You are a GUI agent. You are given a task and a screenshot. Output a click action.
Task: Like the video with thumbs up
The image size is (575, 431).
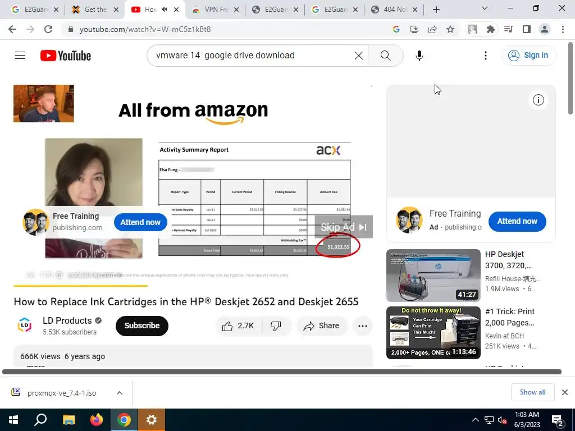(238, 326)
